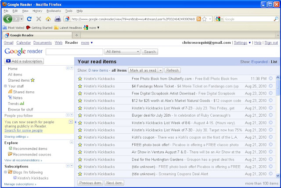The width and height of the screenshot is (281, 188).
Task: Click the scrollbar down arrow of items list
Action: [278, 176]
